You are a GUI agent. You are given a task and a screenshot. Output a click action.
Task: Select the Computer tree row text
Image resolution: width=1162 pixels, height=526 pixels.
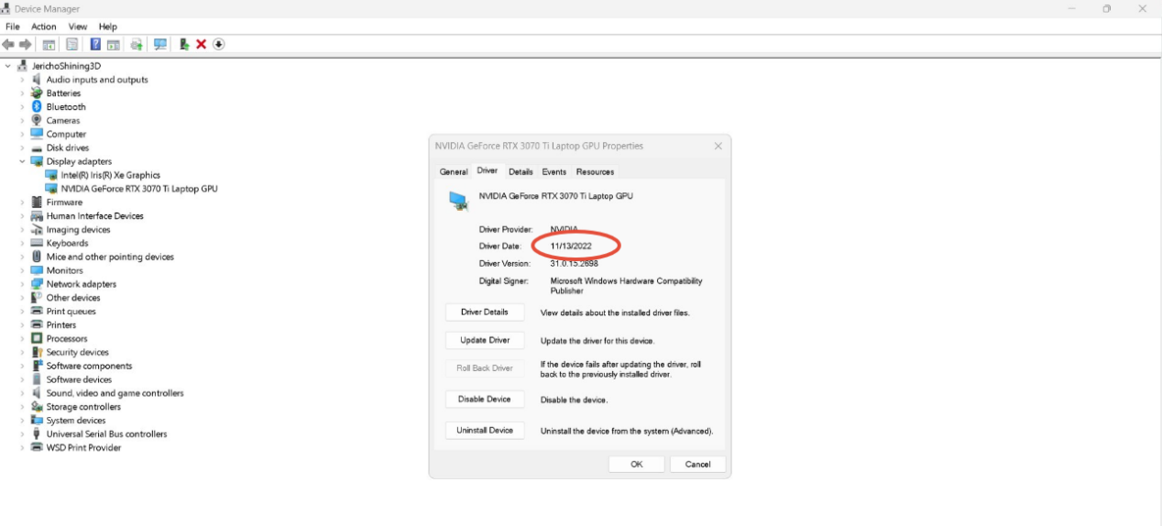(x=66, y=134)
